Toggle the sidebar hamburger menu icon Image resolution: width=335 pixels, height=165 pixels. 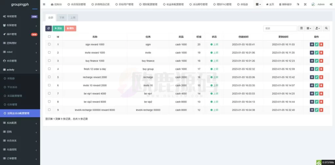44,4
